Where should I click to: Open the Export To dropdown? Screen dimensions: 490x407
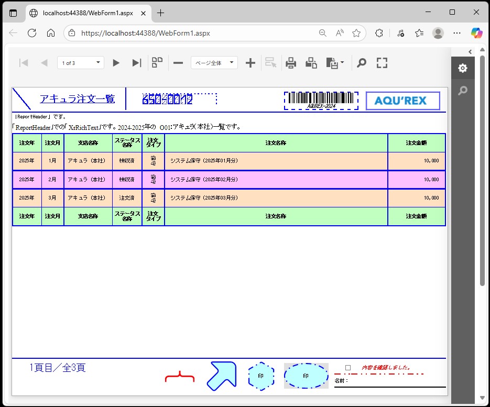click(x=335, y=63)
